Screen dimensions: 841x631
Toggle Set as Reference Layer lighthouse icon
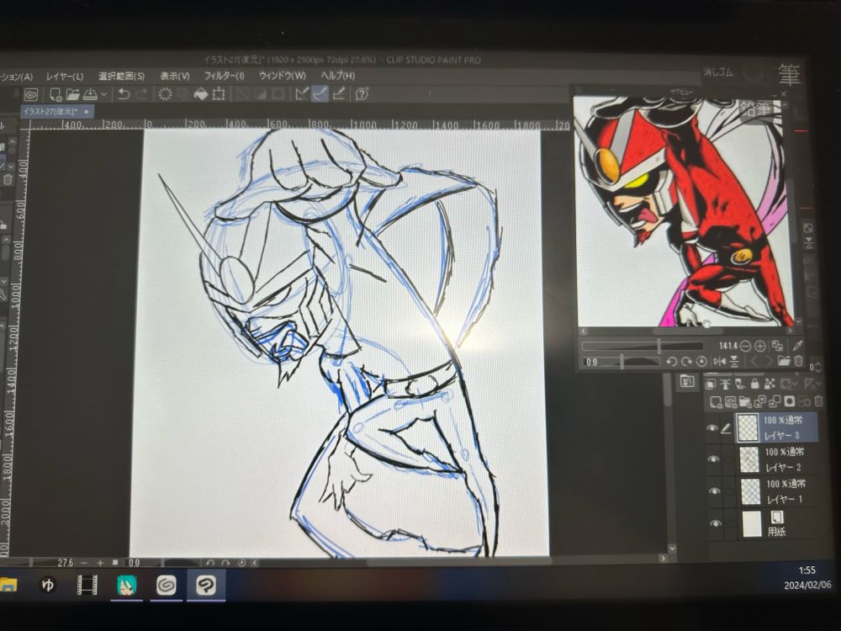pyautogui.click(x=725, y=384)
